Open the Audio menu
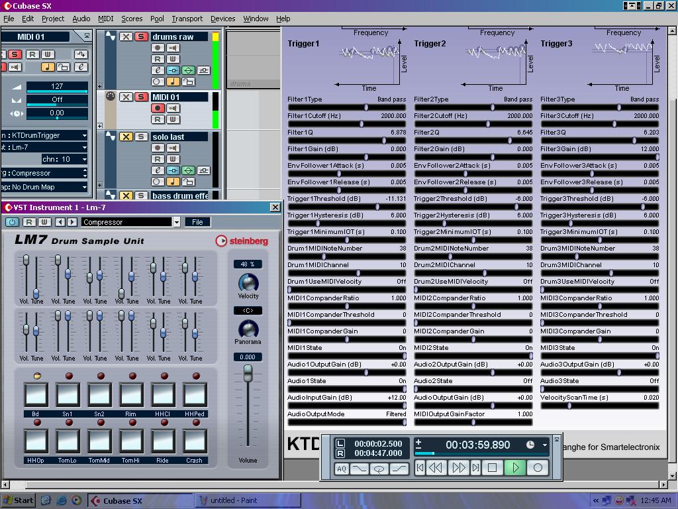The height and width of the screenshot is (509, 678). pyautogui.click(x=81, y=19)
